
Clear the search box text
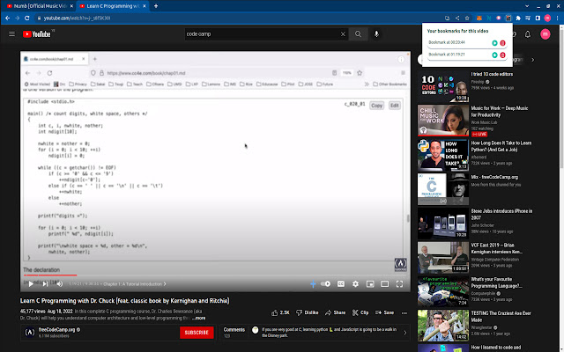tap(343, 34)
